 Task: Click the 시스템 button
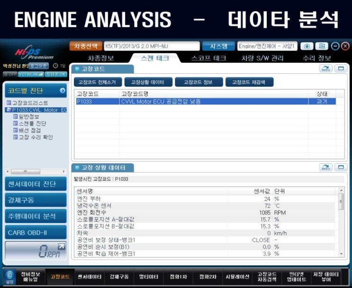(219, 46)
